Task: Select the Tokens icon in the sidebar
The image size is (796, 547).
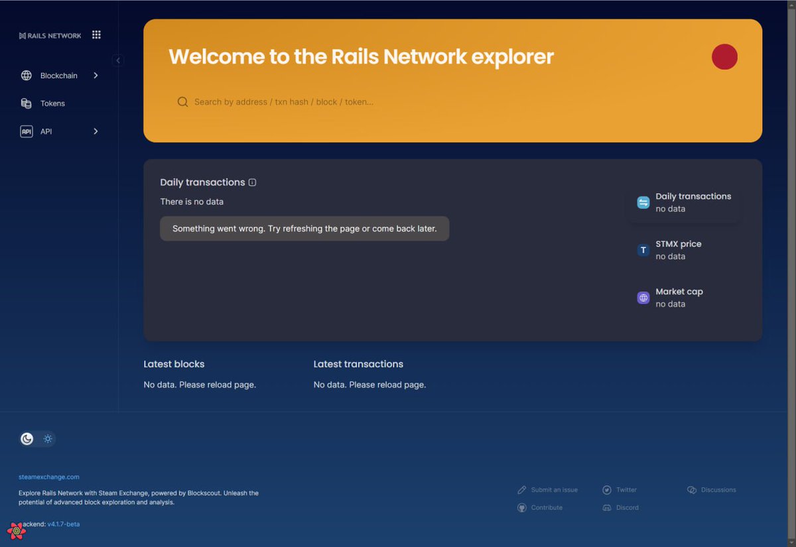Action: click(x=27, y=103)
